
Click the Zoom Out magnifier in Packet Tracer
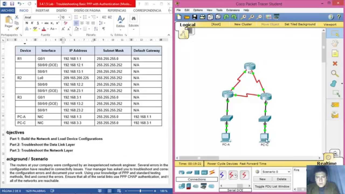click(x=259, y=17)
